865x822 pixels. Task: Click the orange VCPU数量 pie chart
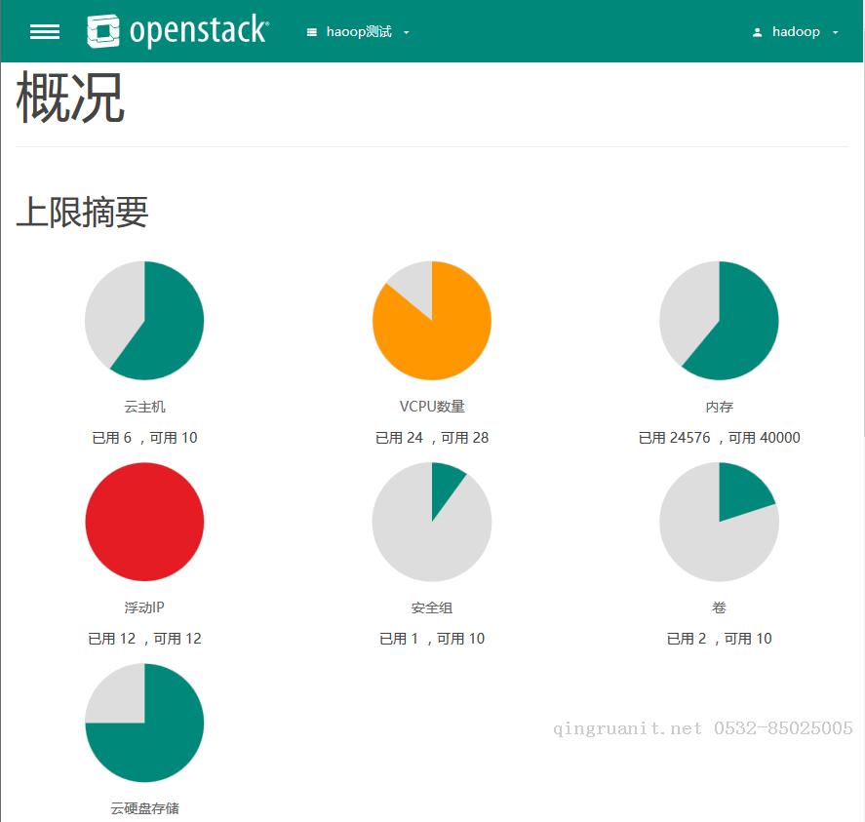[432, 320]
